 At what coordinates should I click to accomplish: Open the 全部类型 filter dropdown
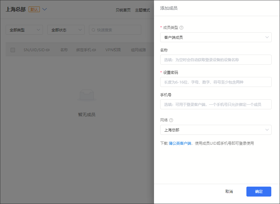pyautogui.click(x=24, y=30)
